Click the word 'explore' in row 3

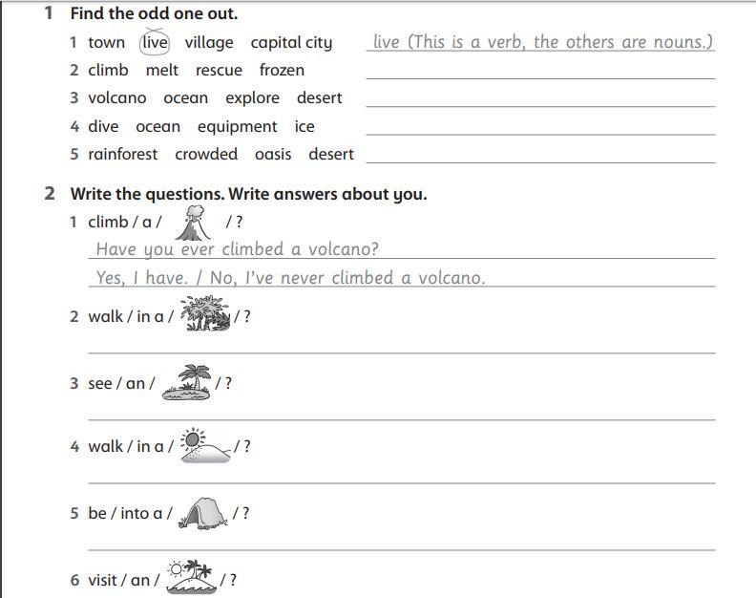252,98
